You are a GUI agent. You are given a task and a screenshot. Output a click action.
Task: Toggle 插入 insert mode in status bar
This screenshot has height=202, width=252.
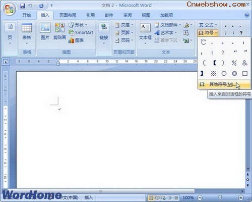pos(88,197)
